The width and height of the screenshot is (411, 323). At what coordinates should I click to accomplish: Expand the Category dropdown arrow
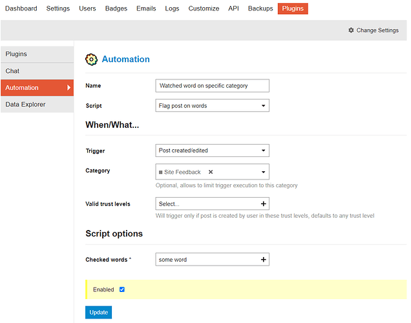pos(263,172)
